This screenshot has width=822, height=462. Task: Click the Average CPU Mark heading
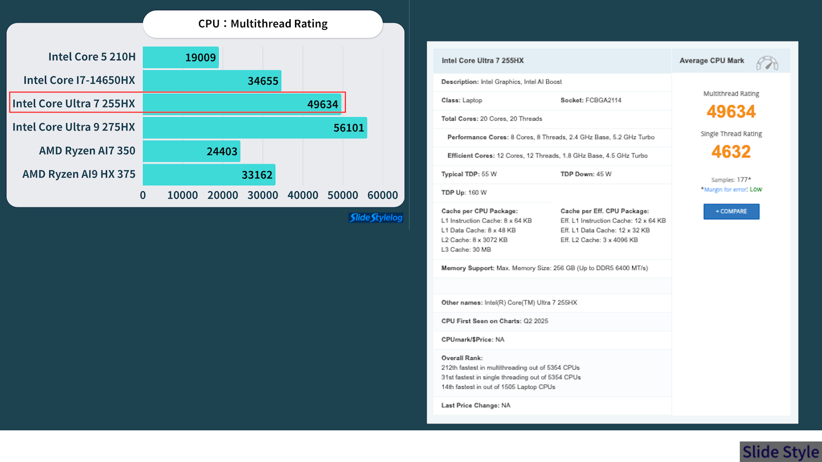pyautogui.click(x=712, y=61)
